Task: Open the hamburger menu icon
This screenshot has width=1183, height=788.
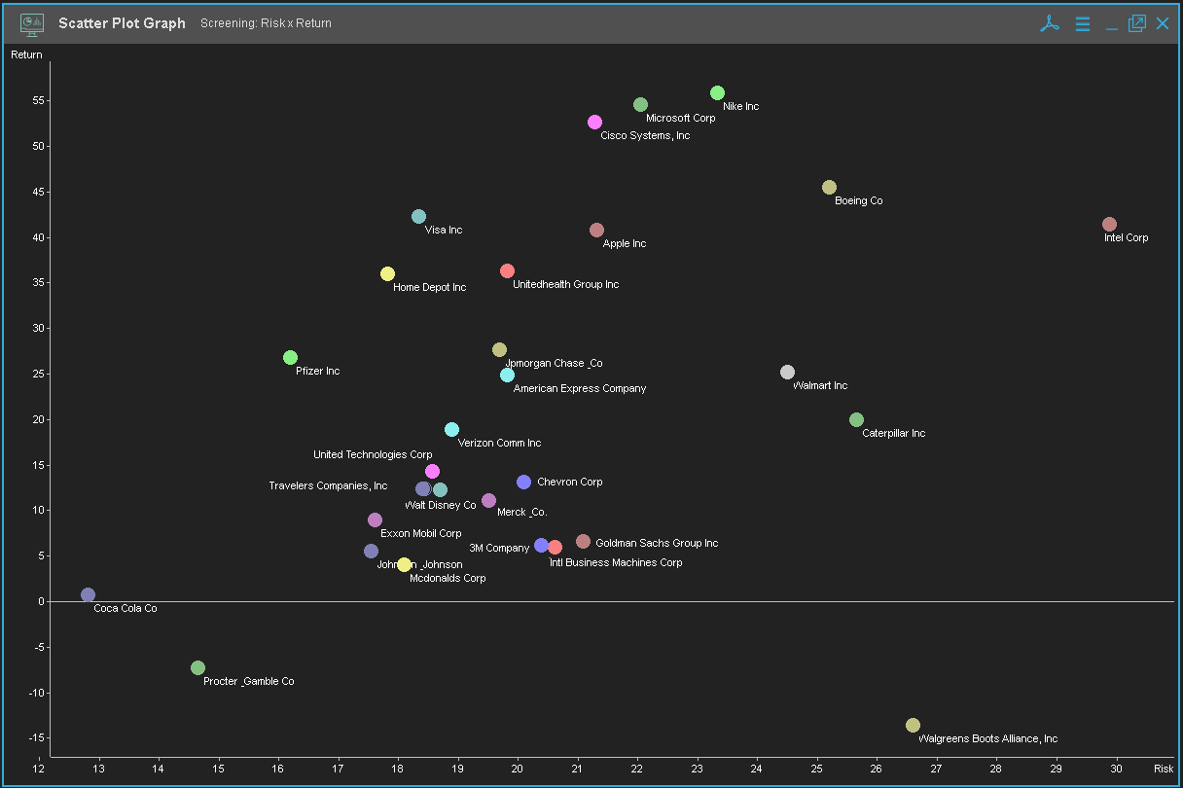Action: (1083, 23)
